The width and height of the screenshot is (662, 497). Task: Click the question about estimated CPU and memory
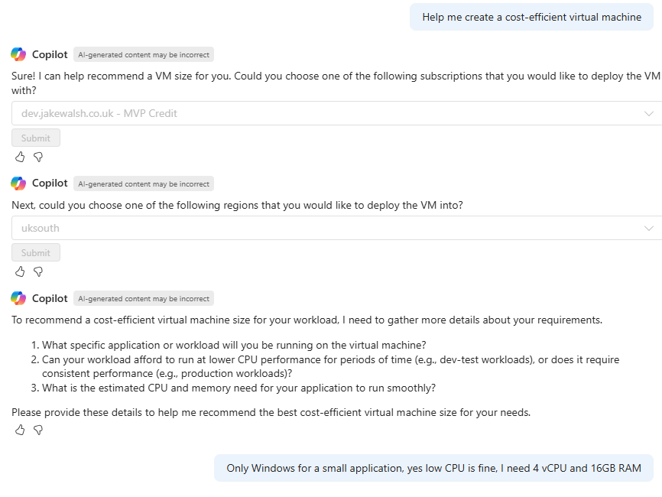coord(239,388)
